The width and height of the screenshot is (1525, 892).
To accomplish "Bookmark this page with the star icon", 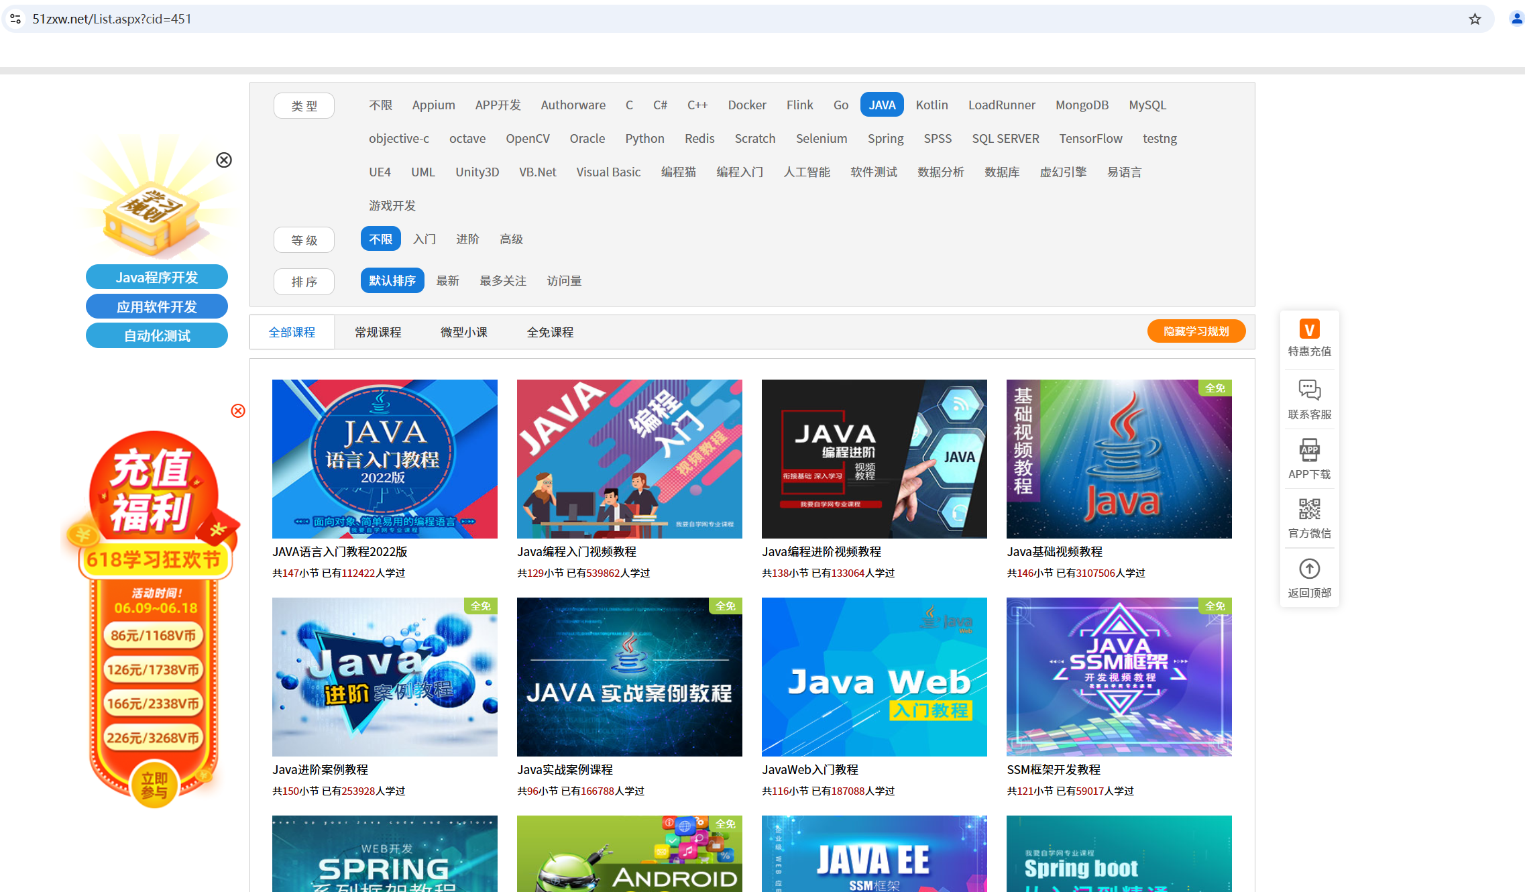I will pos(1475,19).
